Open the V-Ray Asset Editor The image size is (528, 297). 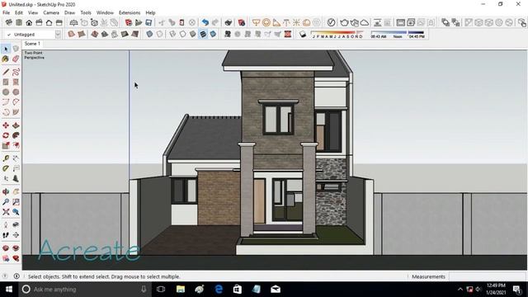[x=331, y=22]
